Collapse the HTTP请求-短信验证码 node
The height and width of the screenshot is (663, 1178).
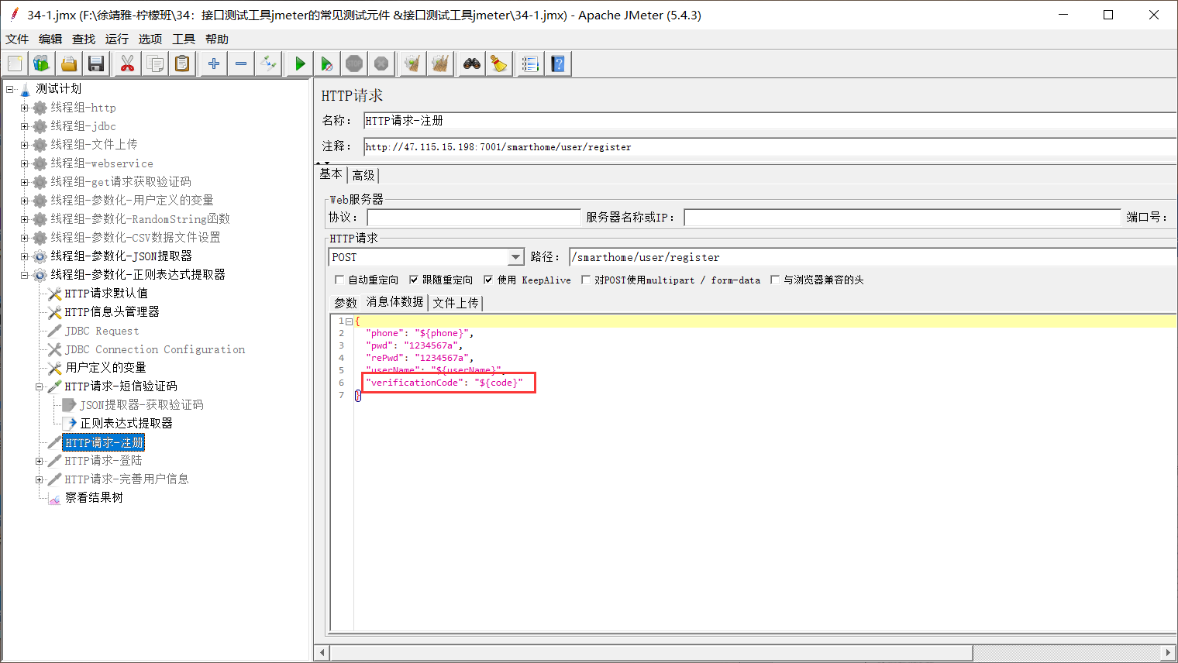39,386
